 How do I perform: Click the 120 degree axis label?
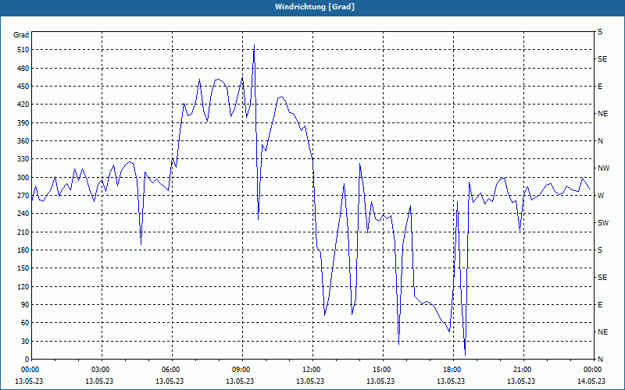click(x=24, y=286)
